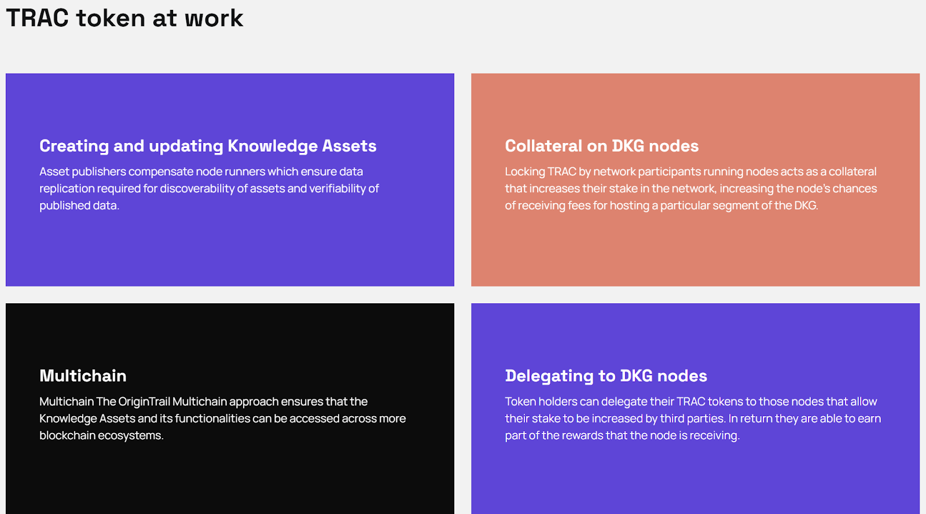Select 'Creating and updating Knowledge Assets' card title

coord(208,146)
